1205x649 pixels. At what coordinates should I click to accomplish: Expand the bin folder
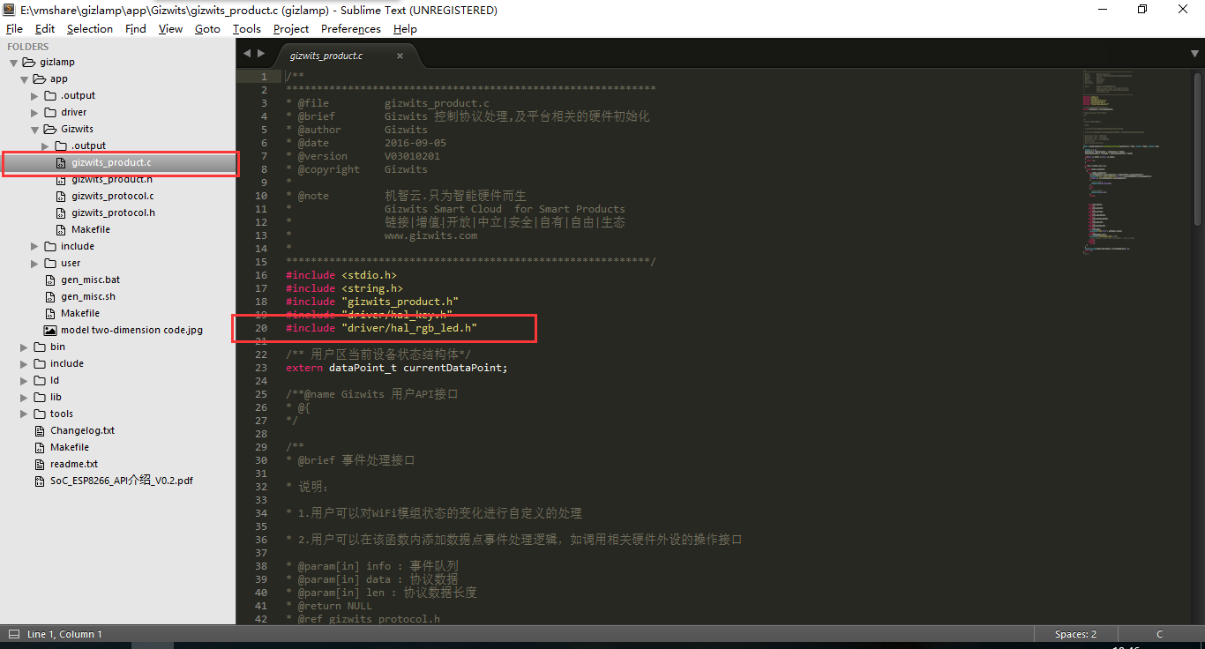coord(25,347)
